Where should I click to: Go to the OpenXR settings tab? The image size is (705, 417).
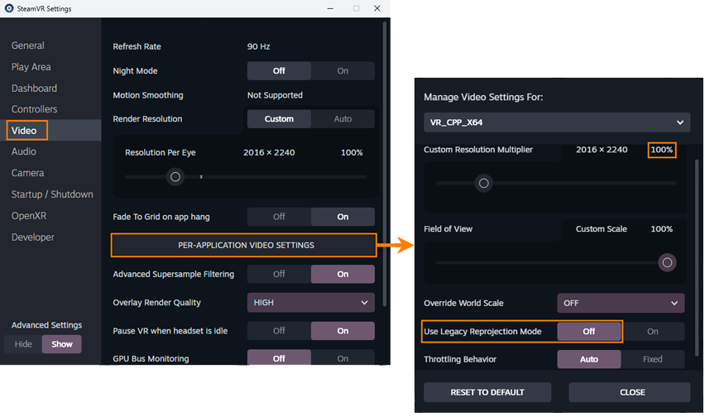29,216
